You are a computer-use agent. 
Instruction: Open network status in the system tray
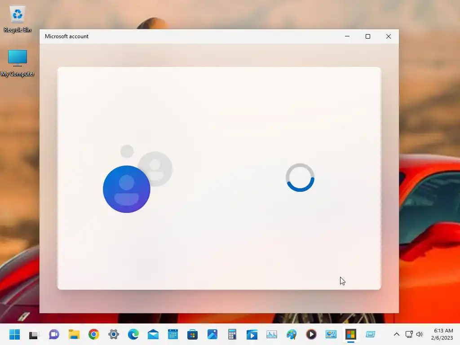click(x=409, y=334)
